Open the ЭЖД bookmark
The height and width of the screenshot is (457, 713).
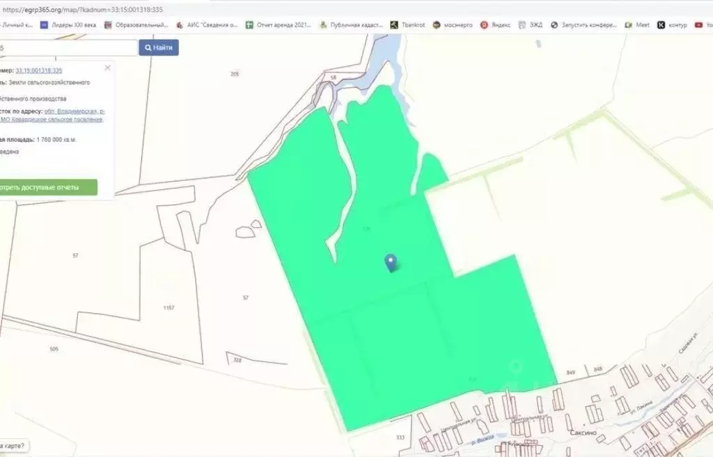(531, 25)
